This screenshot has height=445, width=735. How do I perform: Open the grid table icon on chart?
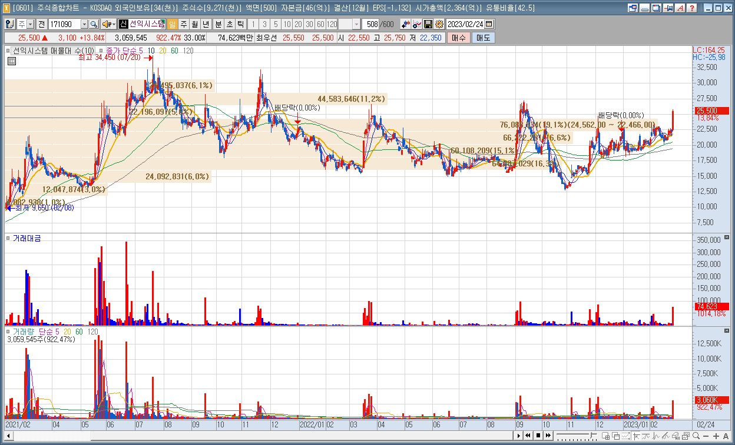[11, 61]
